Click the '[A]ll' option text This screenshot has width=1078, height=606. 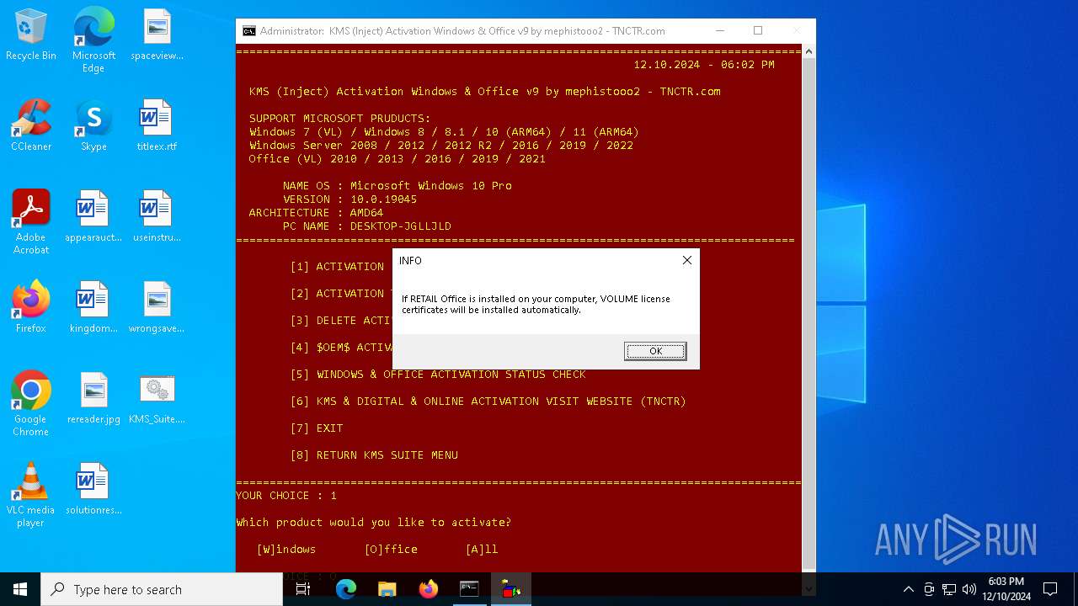tap(482, 550)
